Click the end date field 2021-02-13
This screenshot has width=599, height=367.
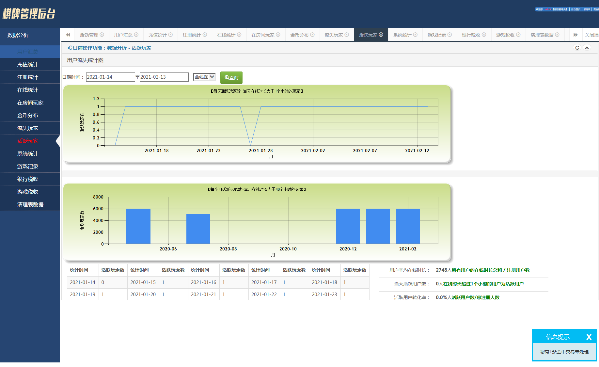pyautogui.click(x=164, y=77)
